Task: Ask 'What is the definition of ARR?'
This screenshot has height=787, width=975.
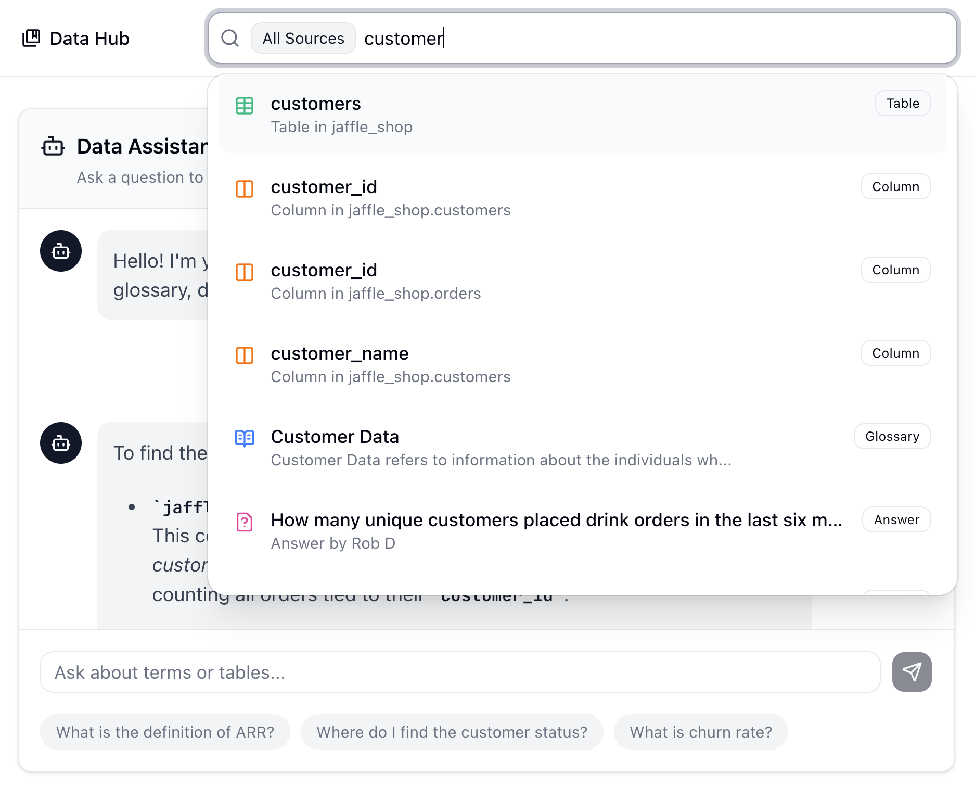Action: 165,732
